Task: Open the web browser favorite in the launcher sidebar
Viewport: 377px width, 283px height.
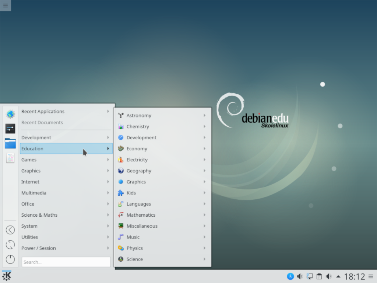Action: (10, 114)
